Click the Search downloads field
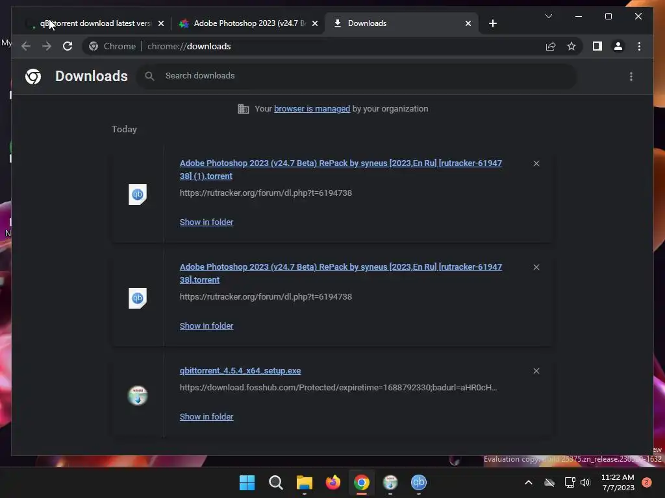665x498 pixels. pyautogui.click(x=357, y=76)
